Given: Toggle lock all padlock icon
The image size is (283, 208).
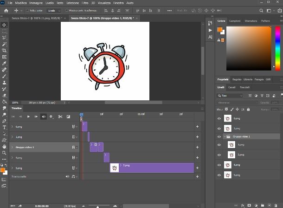Looking at the screenshot, I should [248, 109].
